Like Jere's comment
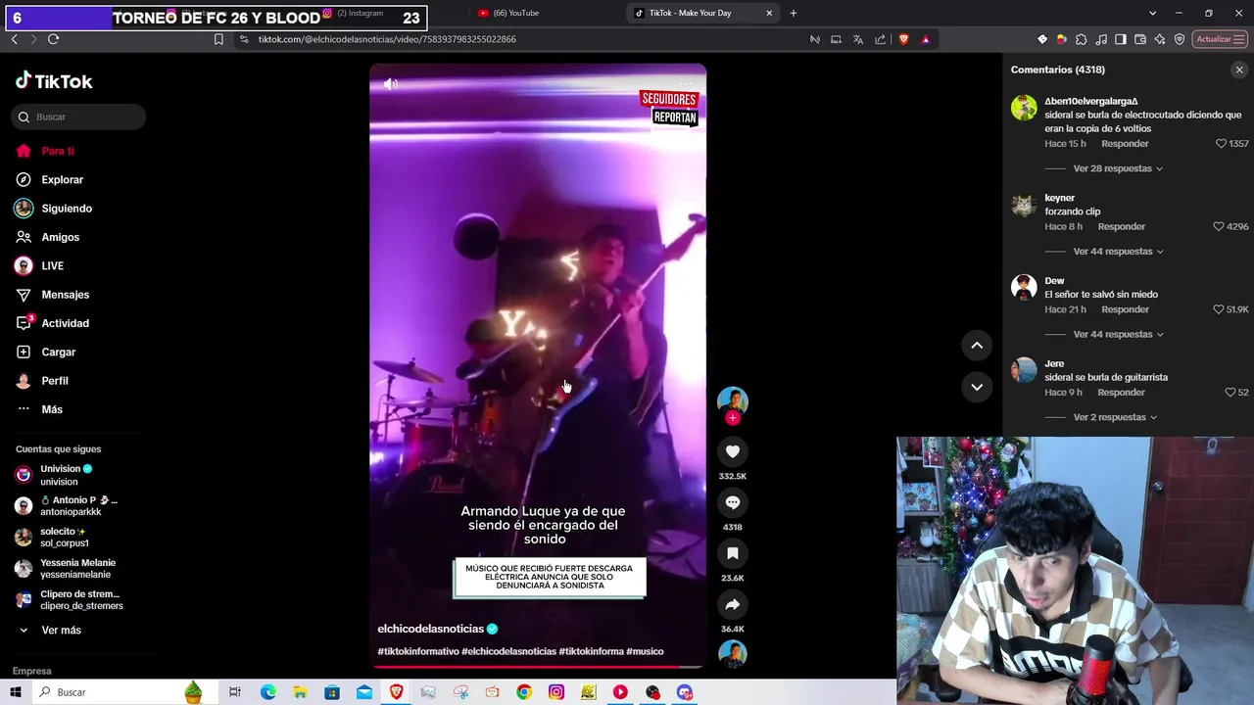This screenshot has width=1254, height=705. (x=1230, y=393)
